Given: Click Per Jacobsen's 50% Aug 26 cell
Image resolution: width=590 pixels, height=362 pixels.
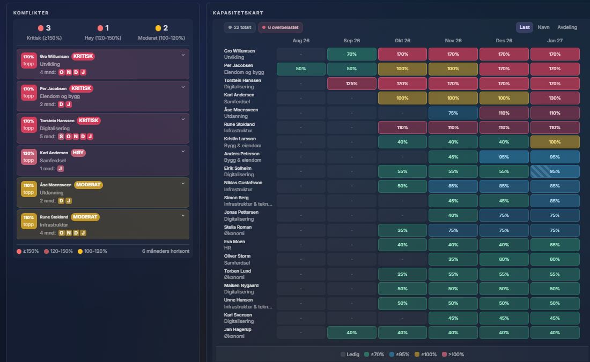Looking at the screenshot, I should click(301, 69).
